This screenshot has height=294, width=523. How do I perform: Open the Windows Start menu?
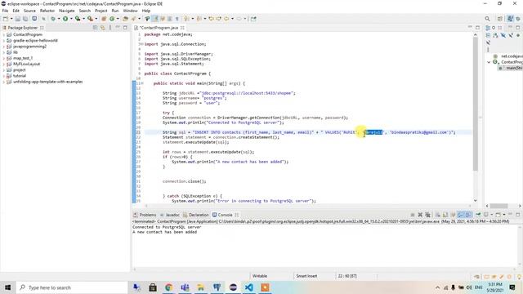click(7, 287)
